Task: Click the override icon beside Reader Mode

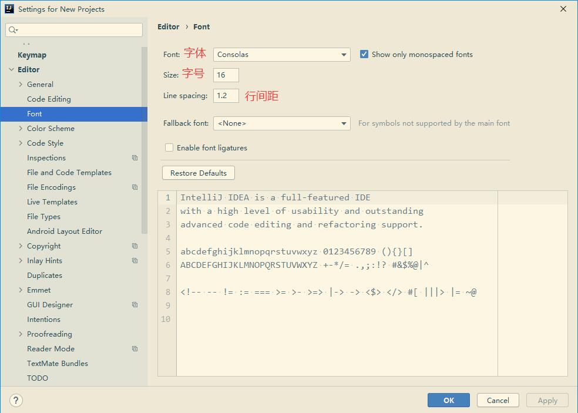Action: click(x=135, y=348)
